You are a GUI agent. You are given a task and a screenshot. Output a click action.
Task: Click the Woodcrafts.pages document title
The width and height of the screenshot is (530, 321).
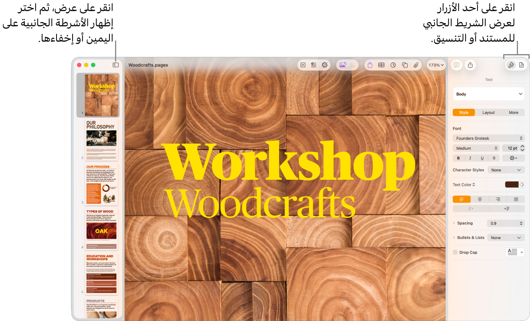(x=148, y=65)
